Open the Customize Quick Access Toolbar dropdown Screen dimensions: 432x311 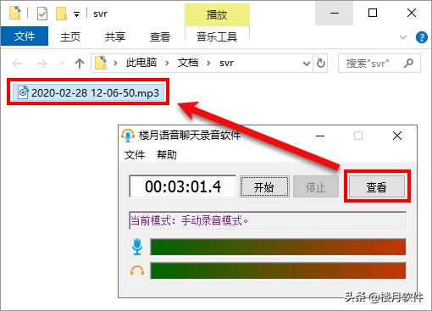point(76,14)
